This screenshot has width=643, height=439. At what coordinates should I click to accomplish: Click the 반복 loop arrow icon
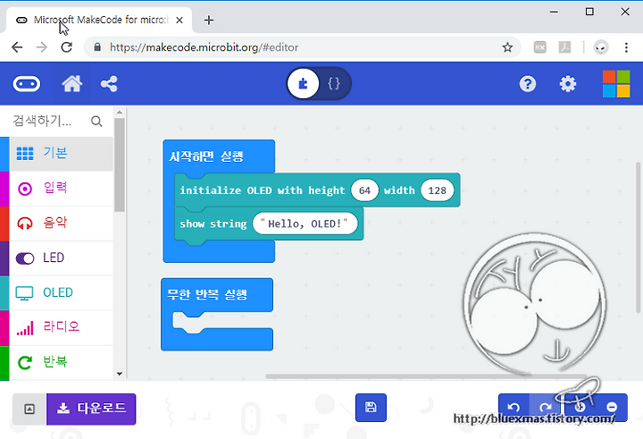coord(25,363)
